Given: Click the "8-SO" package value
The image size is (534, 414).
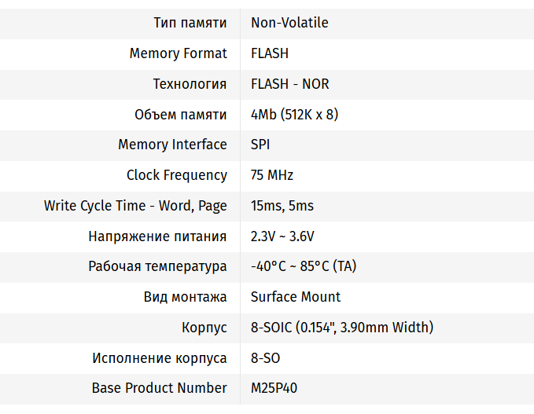Looking at the screenshot, I should tap(266, 358).
